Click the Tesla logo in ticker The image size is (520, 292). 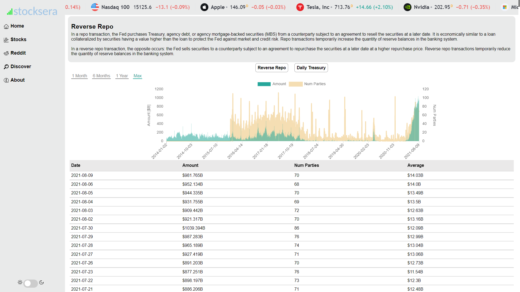click(300, 7)
